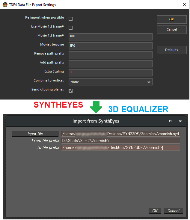Click the From file prefix label
The width and height of the screenshot is (190, 220).
(x=45, y=141)
